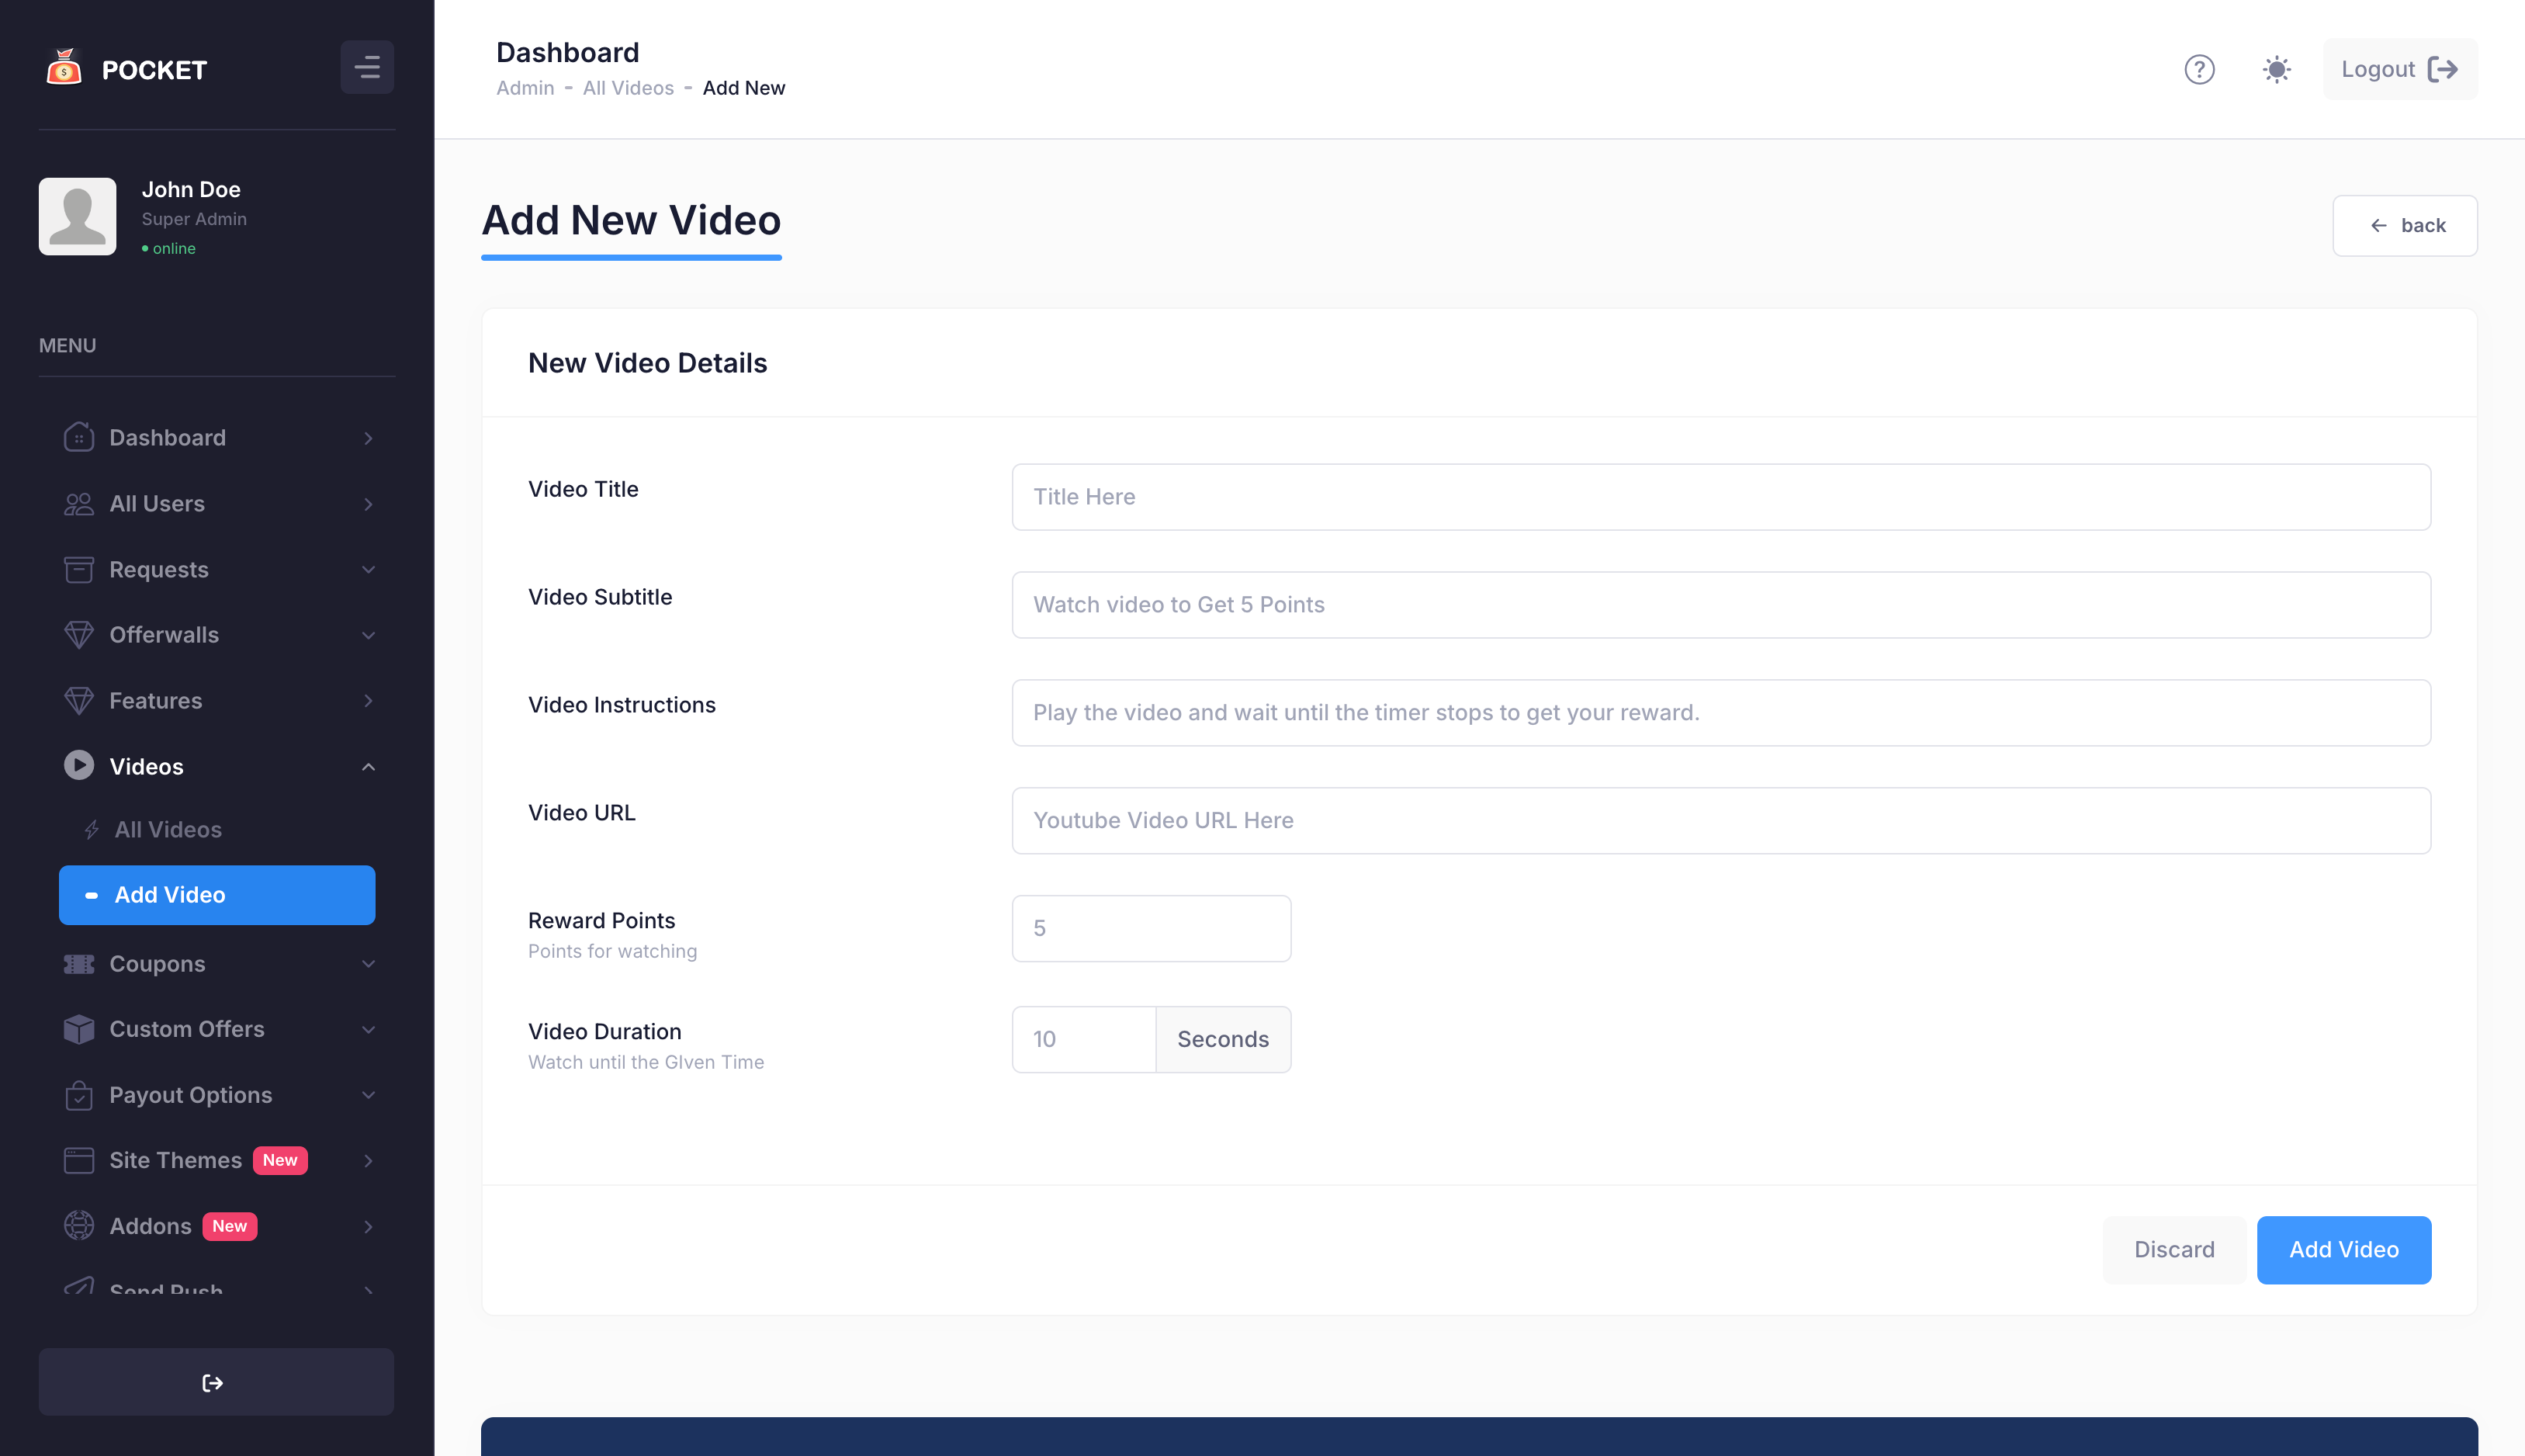Collapse the Videos menu section
Screen dimensions: 2525x1456
(368, 767)
